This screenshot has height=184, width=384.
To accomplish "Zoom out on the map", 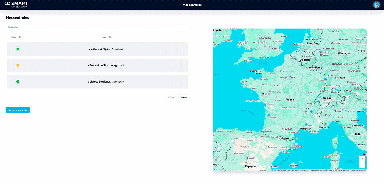I will coord(362,165).
